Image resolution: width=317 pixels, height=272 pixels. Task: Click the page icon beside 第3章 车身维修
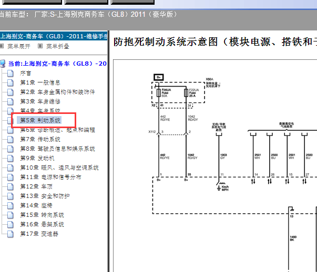11,102
